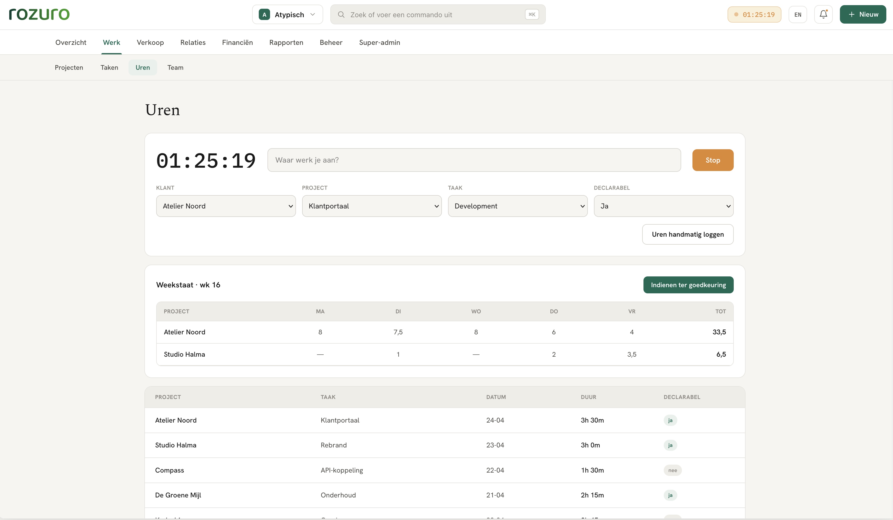Click Atelier Noord row in Weekstaat
This screenshot has width=893, height=520.
coord(445,332)
